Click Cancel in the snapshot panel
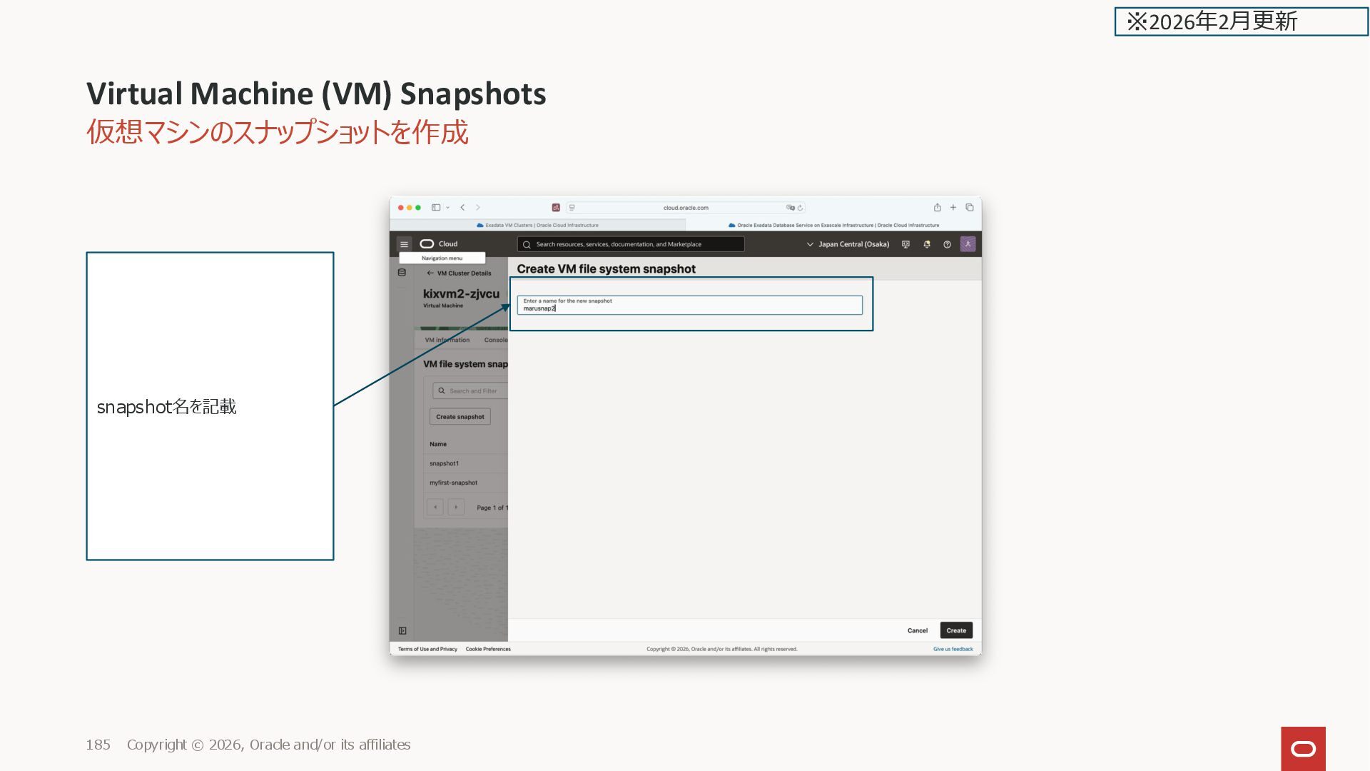The height and width of the screenshot is (771, 1370). point(917,630)
